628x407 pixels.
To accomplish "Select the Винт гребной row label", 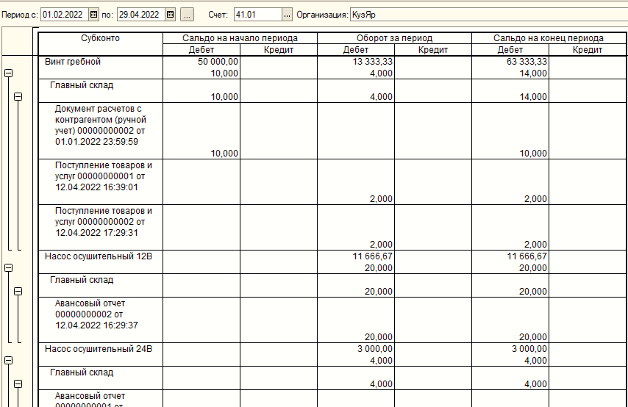I will (x=73, y=62).
